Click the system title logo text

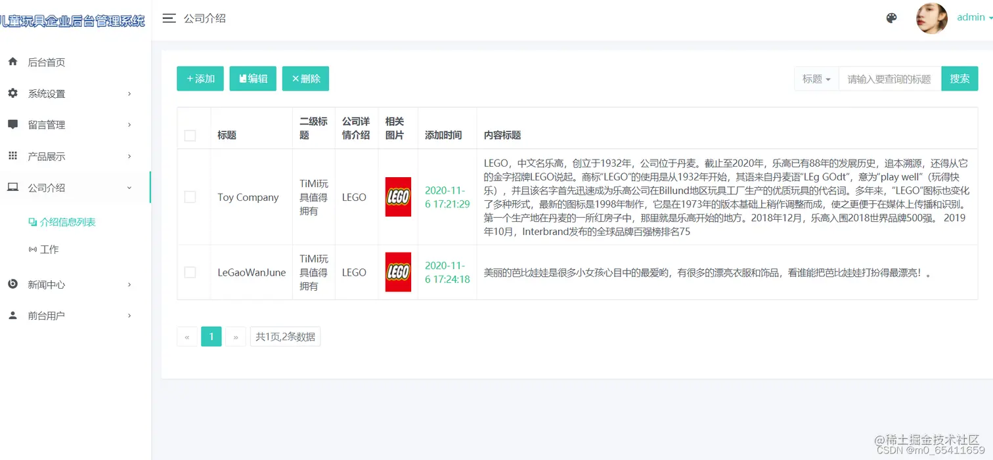point(72,20)
